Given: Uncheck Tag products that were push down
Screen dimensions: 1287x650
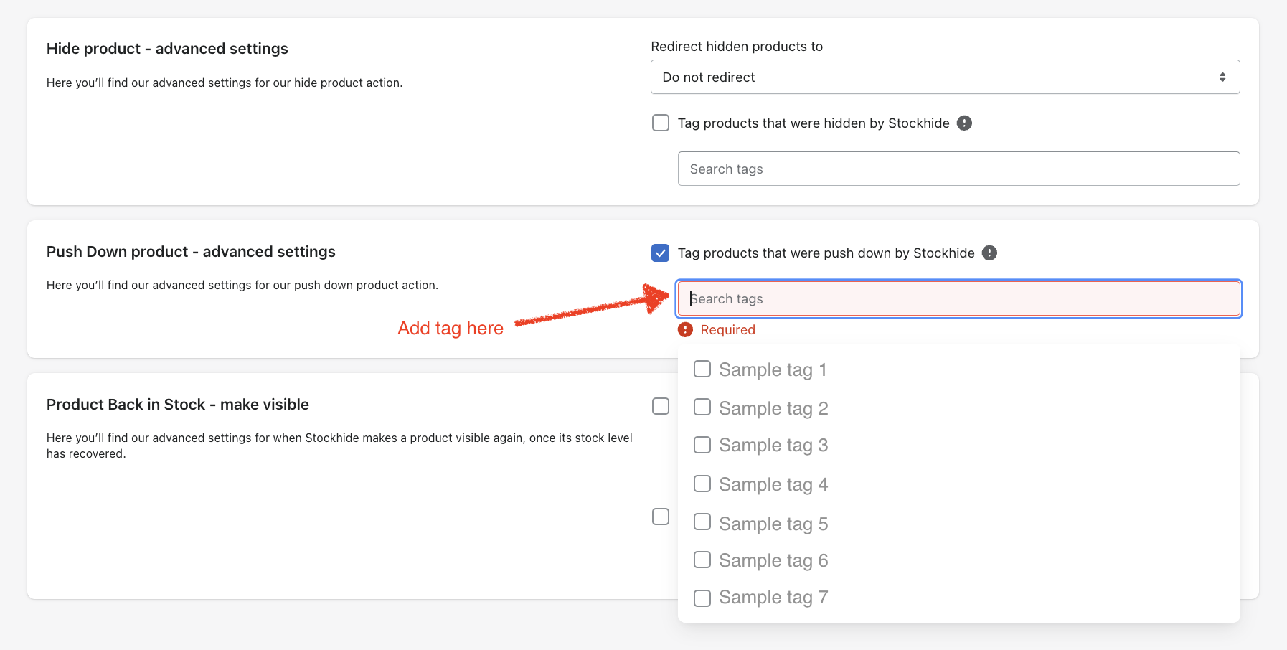Looking at the screenshot, I should tap(661, 253).
